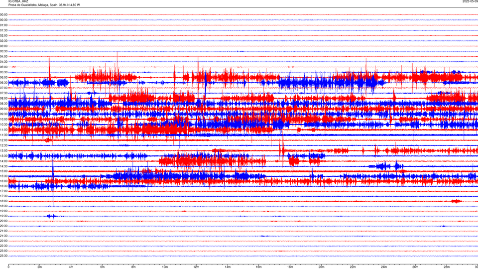This screenshot has height=269, width=478.
Task: Click the '12m' axis tick label
Action: click(x=196, y=267)
